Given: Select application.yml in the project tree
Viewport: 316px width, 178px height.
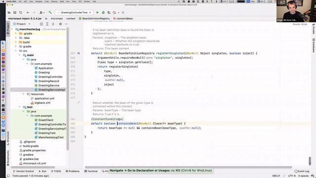Looking at the screenshot, I should click(x=42, y=98).
